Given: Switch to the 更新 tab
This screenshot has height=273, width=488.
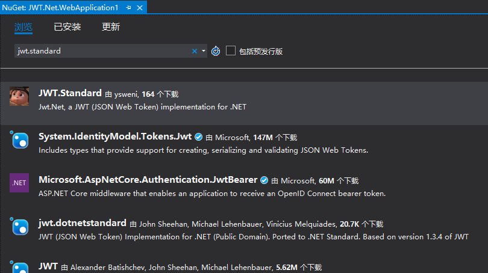Looking at the screenshot, I should tap(111, 27).
